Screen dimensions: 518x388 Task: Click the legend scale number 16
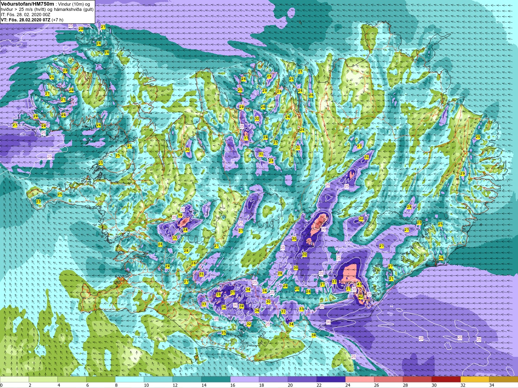pos(233,385)
